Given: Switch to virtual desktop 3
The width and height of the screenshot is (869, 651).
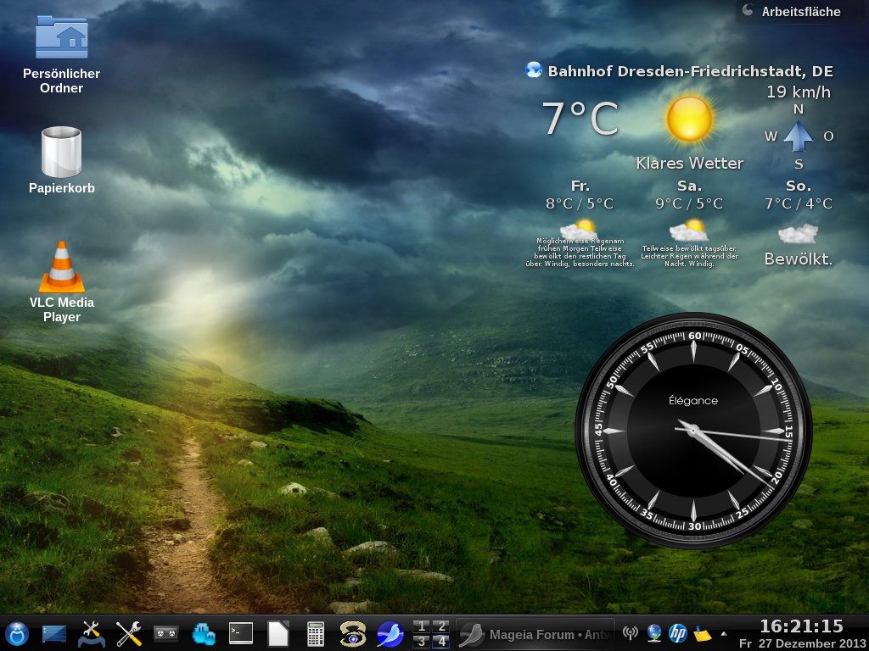Looking at the screenshot, I should (421, 641).
